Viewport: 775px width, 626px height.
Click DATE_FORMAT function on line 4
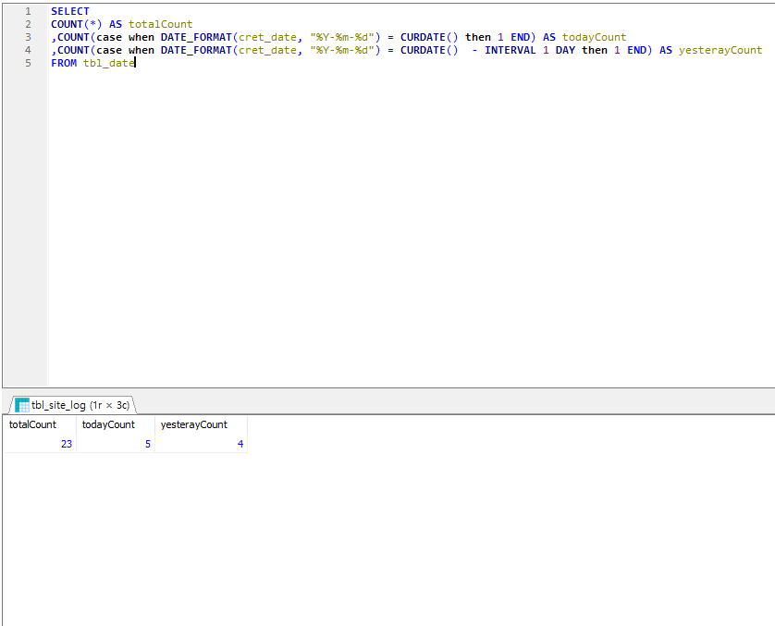click(x=196, y=50)
